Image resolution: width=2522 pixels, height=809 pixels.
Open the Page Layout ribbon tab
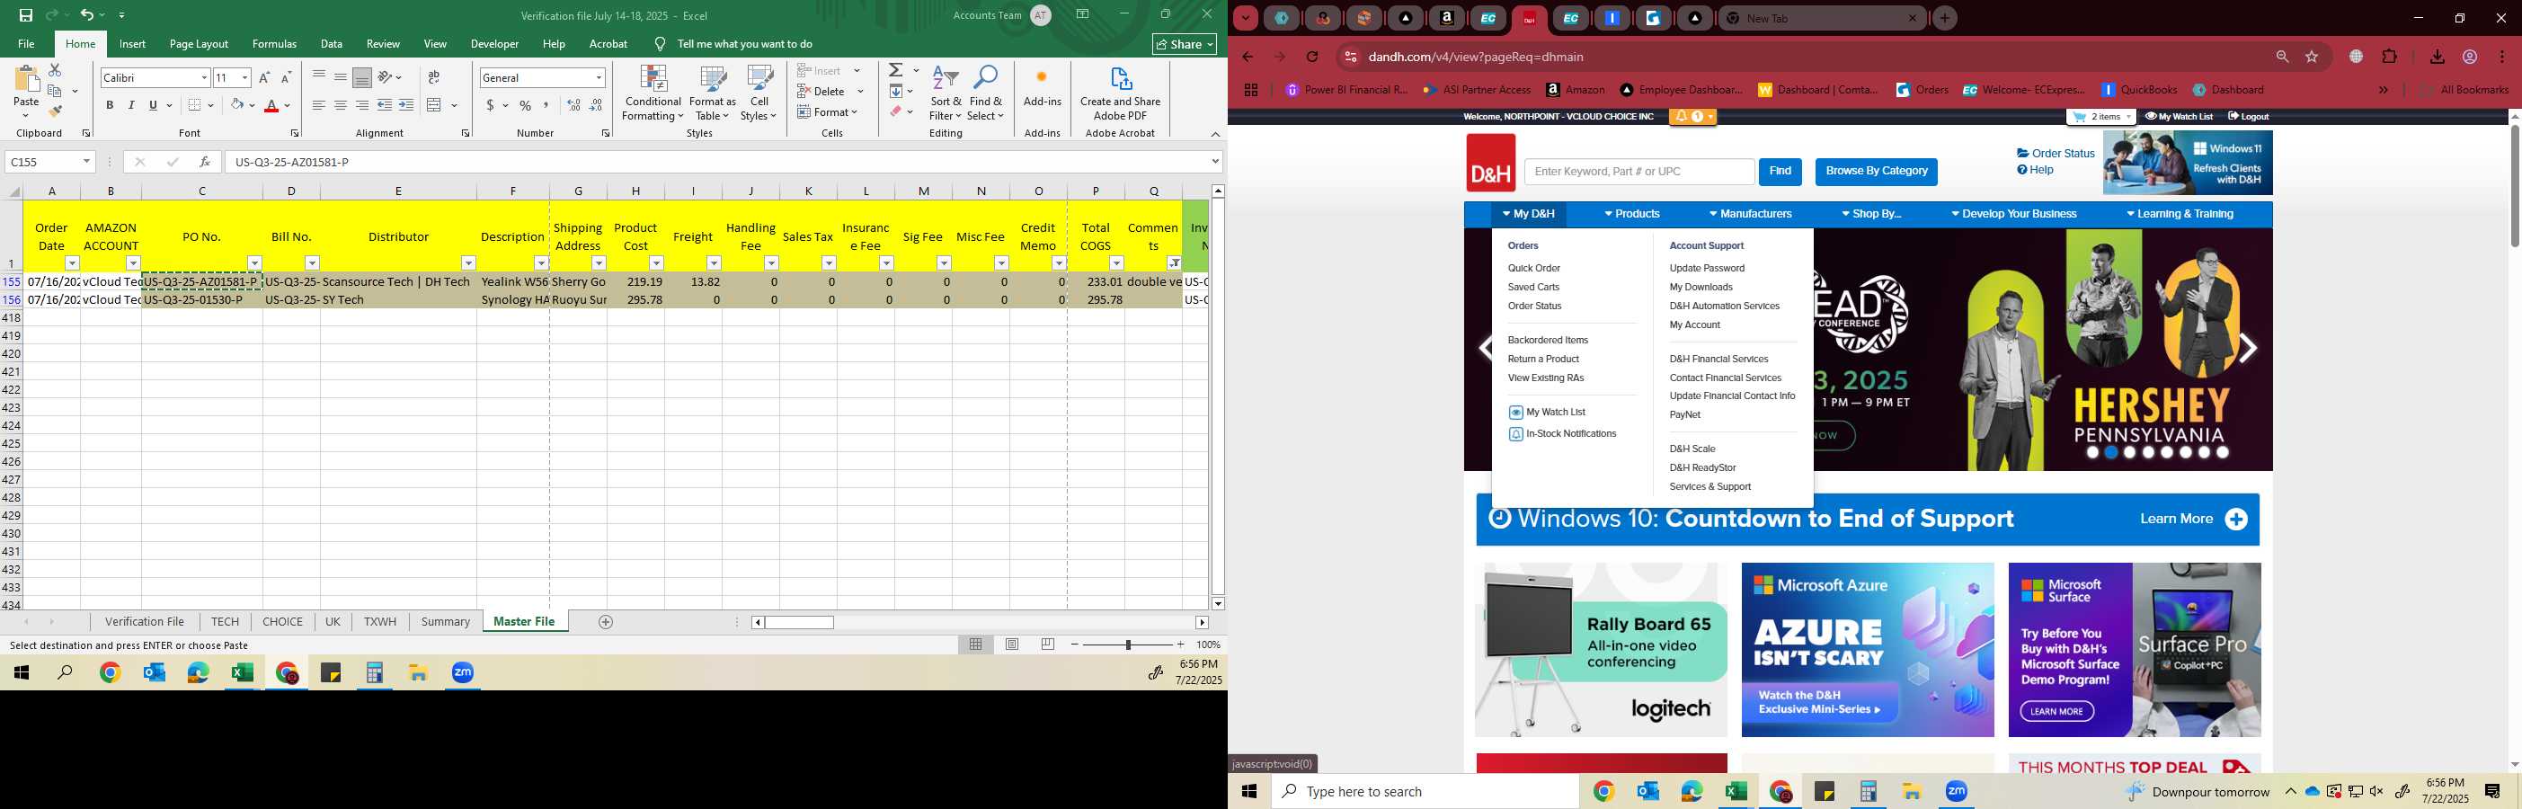tap(199, 44)
